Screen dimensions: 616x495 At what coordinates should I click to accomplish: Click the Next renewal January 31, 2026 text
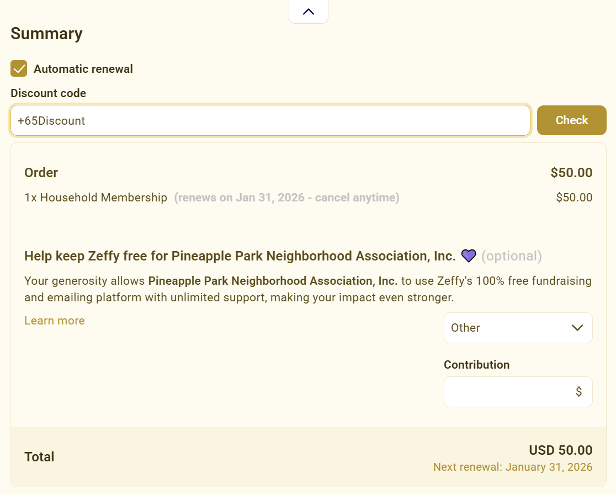point(512,467)
